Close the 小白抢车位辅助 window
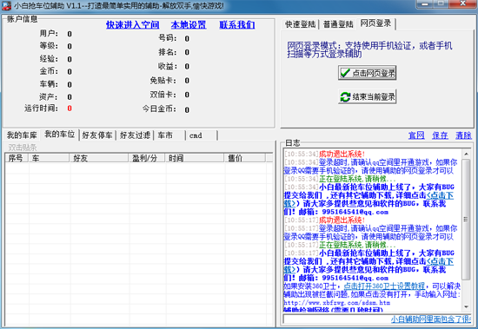478x329 pixels. [462, 3]
